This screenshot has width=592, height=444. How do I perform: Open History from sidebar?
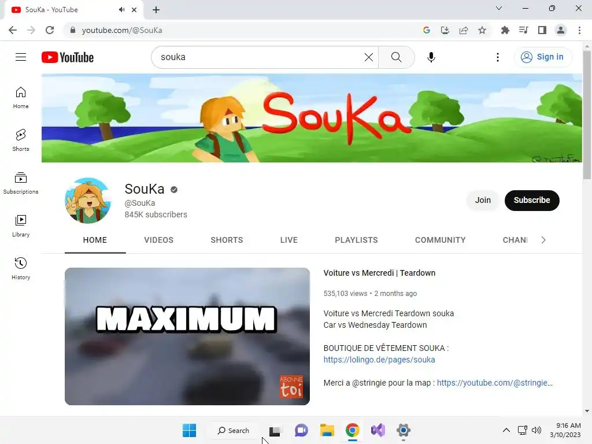click(21, 268)
